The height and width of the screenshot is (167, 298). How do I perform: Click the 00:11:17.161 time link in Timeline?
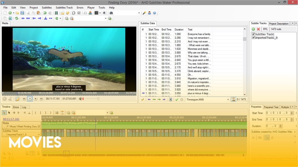click(x=11, y=119)
